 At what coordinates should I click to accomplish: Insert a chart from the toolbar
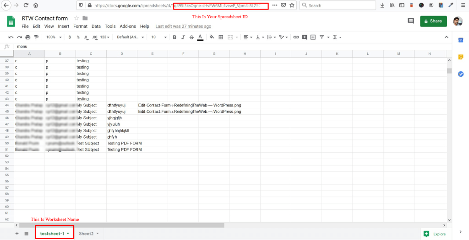pyautogui.click(x=313, y=37)
